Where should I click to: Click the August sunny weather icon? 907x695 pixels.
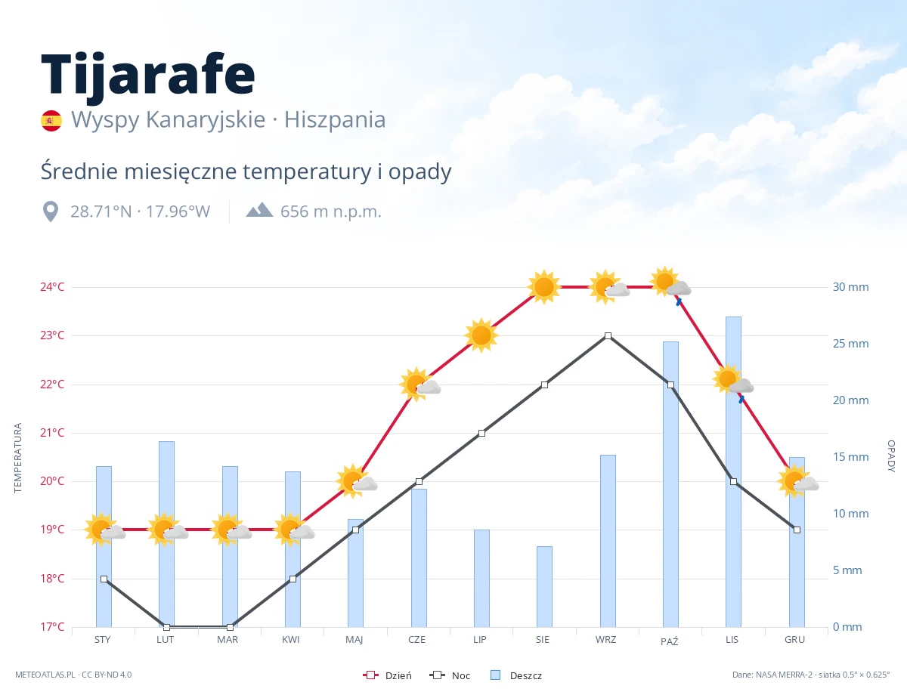pyautogui.click(x=544, y=287)
